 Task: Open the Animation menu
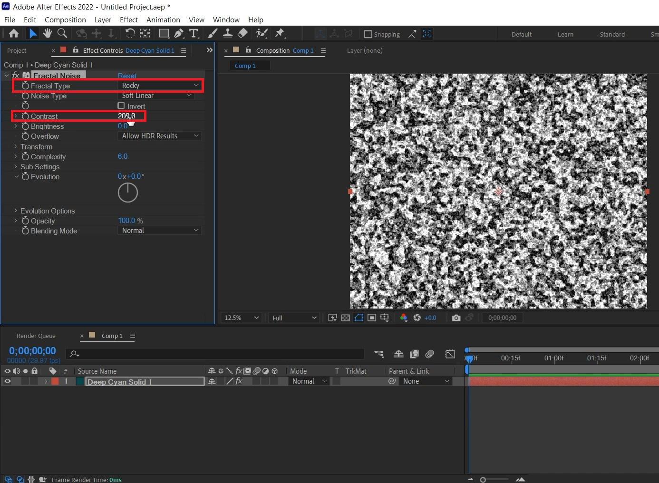[x=163, y=19]
